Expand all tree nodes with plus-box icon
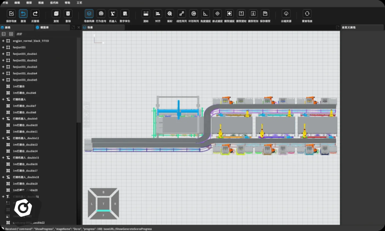The width and height of the screenshot is (385, 231). coord(11,34)
